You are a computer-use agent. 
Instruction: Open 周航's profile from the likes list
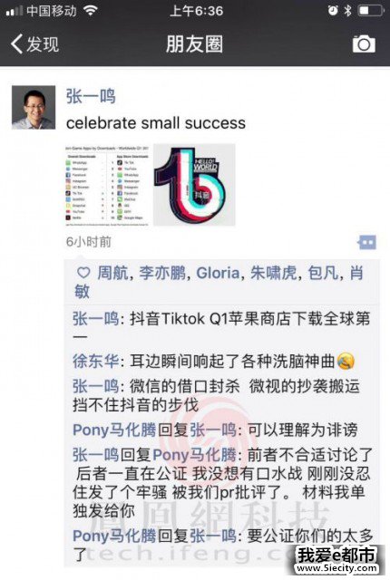click(112, 274)
